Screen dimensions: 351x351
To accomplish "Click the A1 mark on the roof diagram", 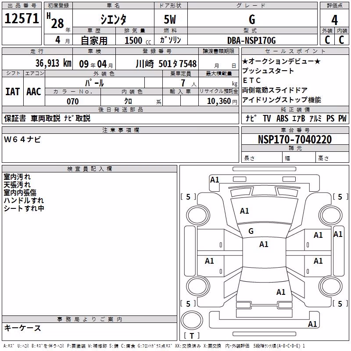I will [264, 244].
